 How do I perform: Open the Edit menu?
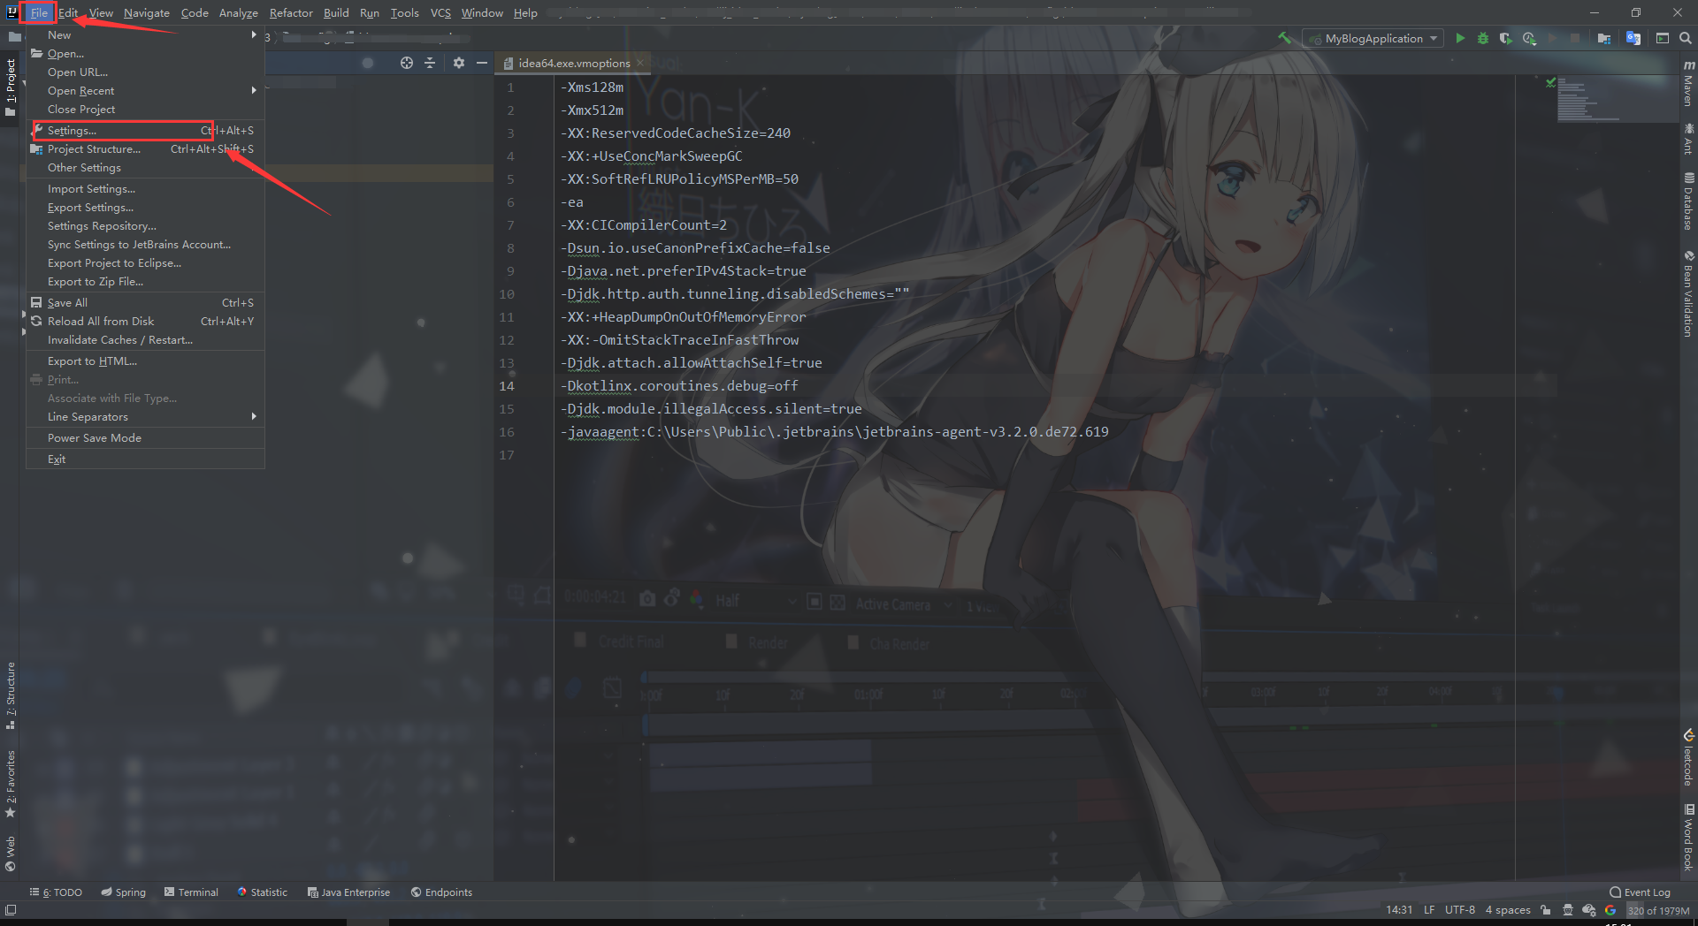tap(68, 12)
